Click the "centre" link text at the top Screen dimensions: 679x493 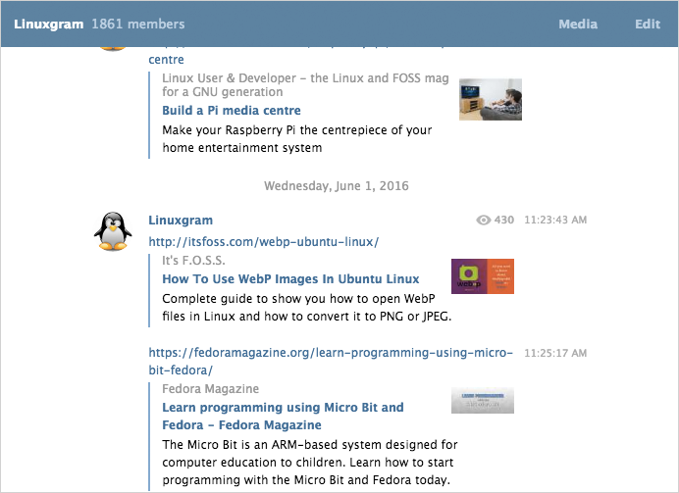pyautogui.click(x=166, y=60)
